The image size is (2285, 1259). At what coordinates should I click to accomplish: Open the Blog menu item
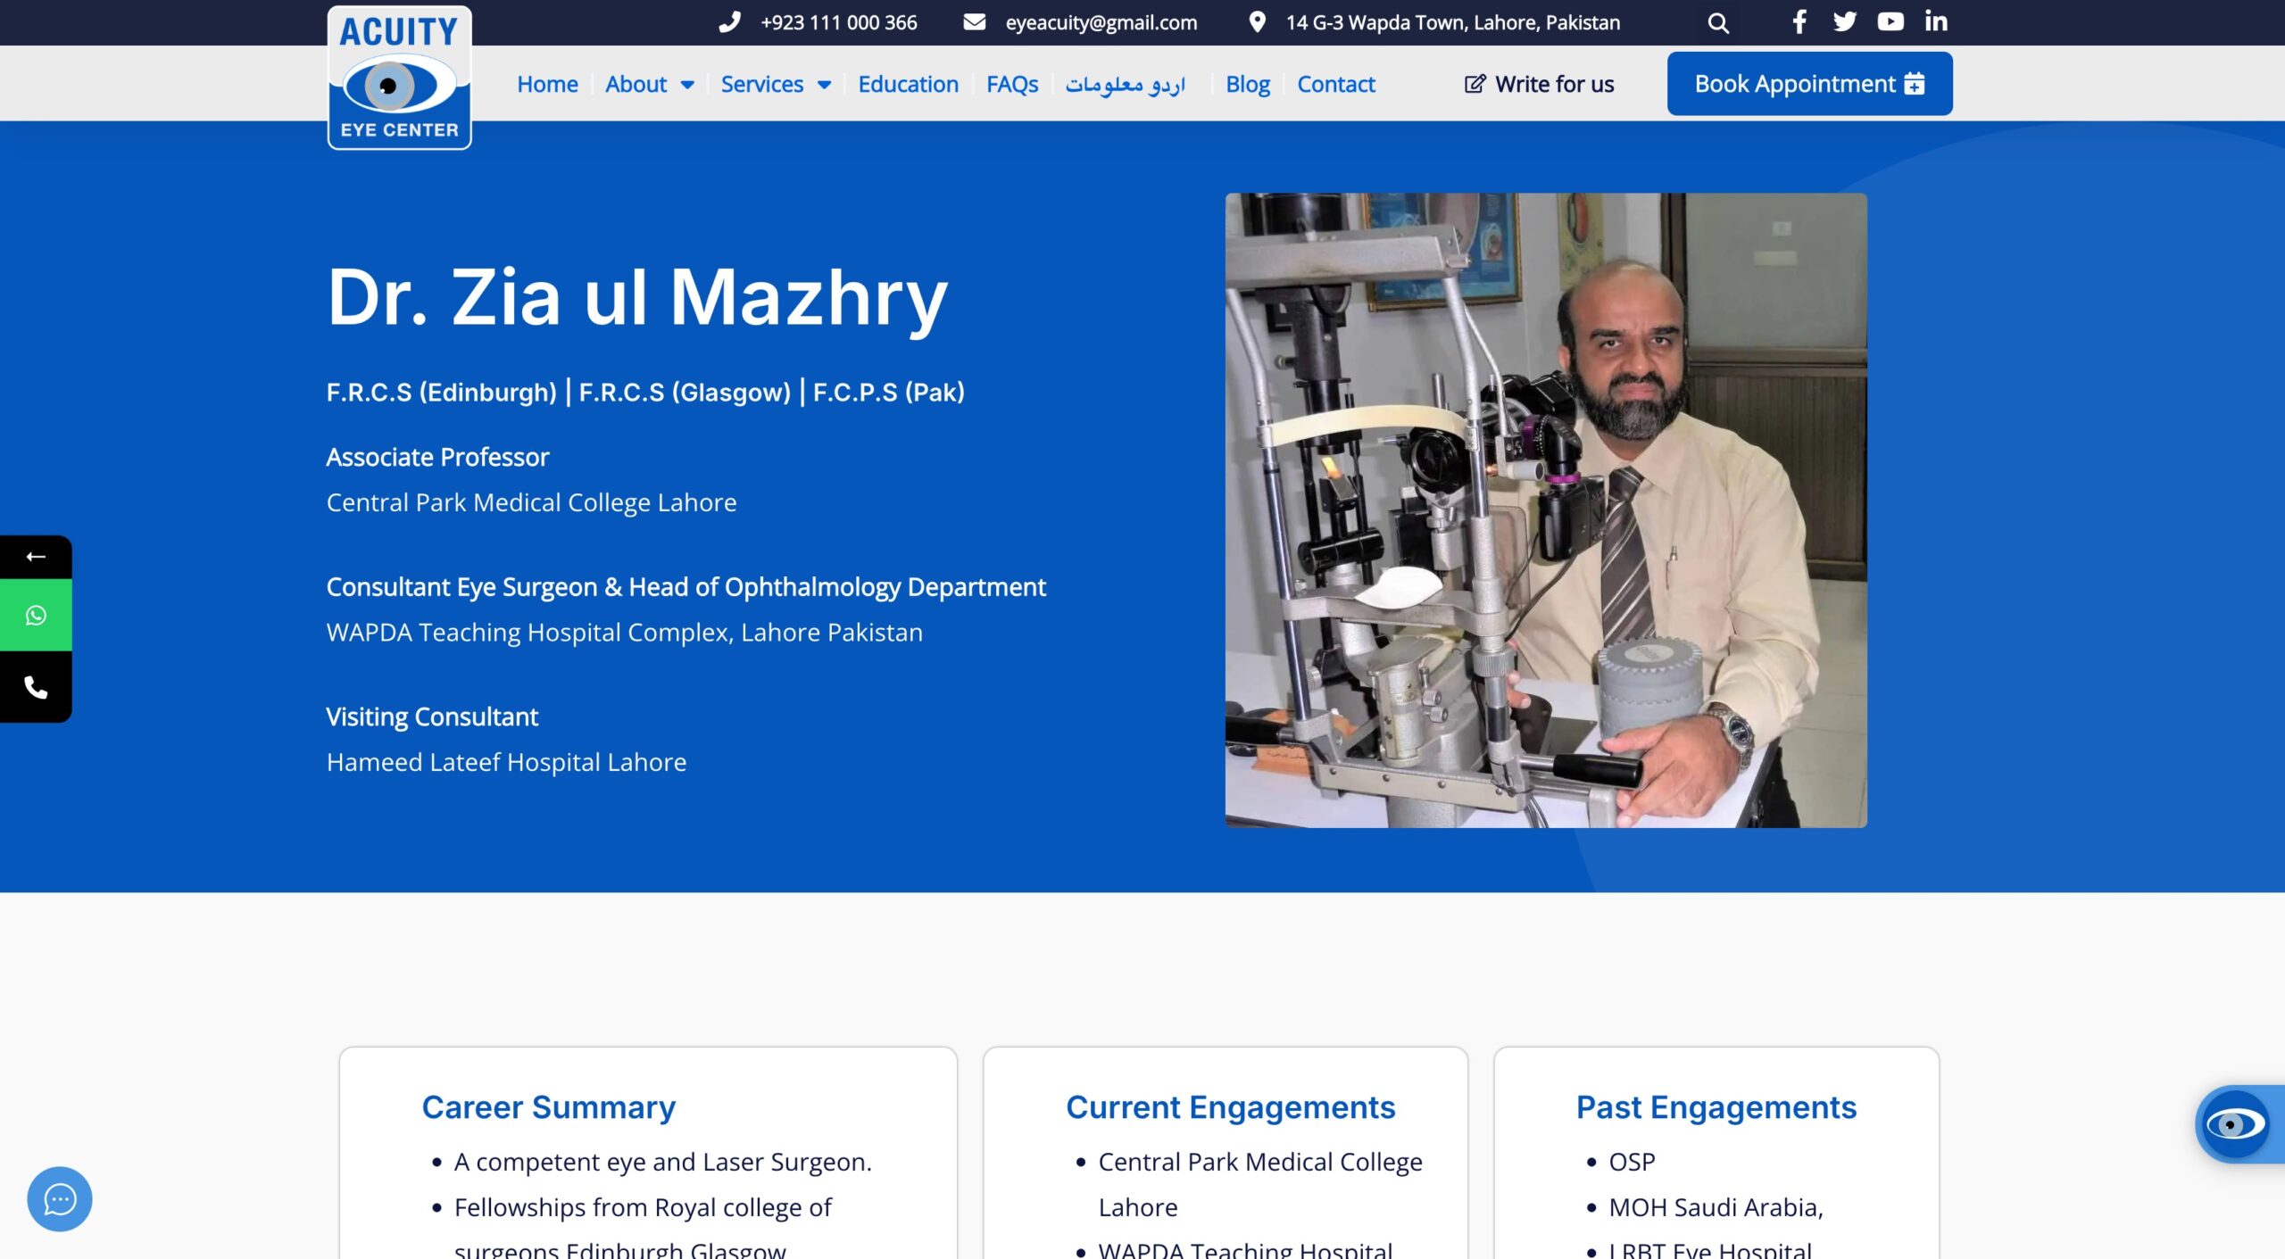click(x=1247, y=84)
